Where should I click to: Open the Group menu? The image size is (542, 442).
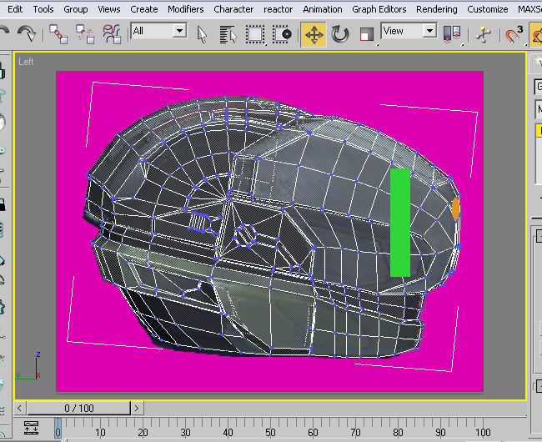point(75,9)
